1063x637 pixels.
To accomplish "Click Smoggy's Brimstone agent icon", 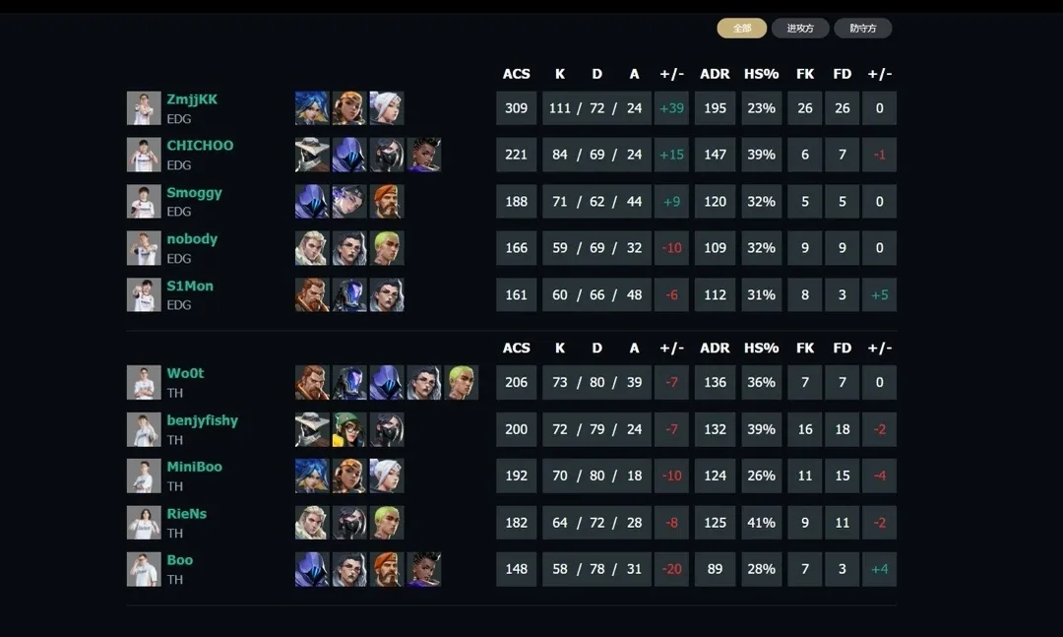I will 387,202.
